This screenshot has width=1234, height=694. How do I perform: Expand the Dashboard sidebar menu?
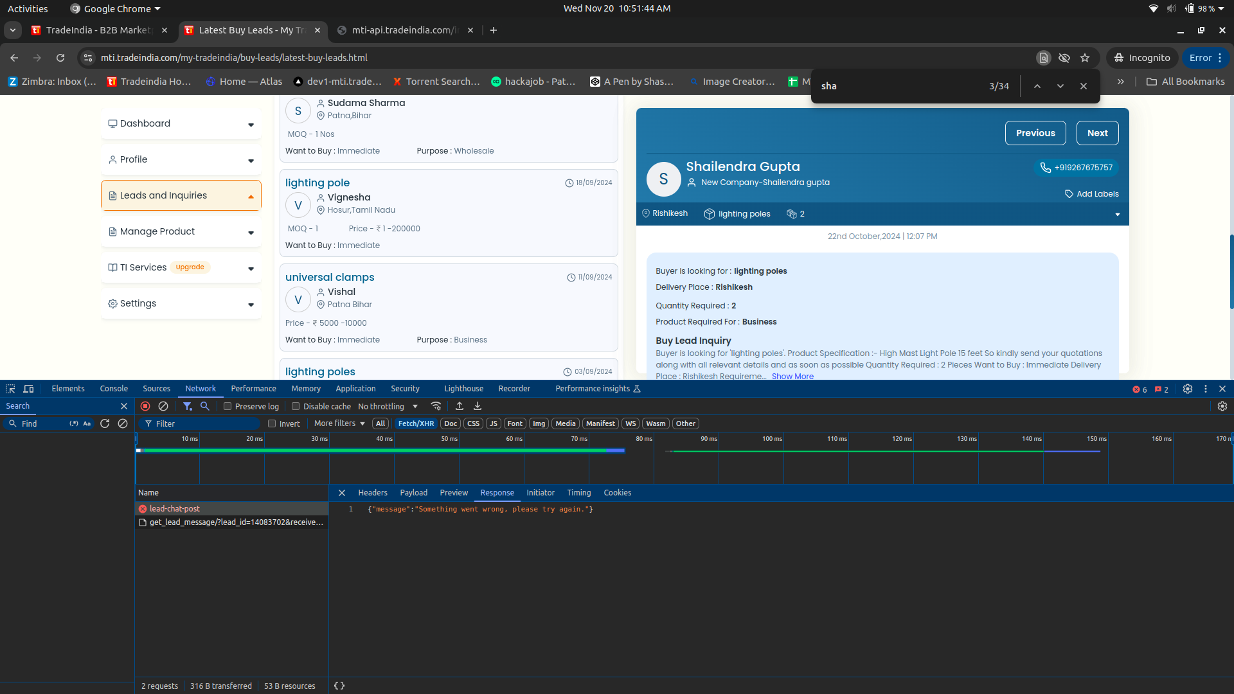point(181,123)
